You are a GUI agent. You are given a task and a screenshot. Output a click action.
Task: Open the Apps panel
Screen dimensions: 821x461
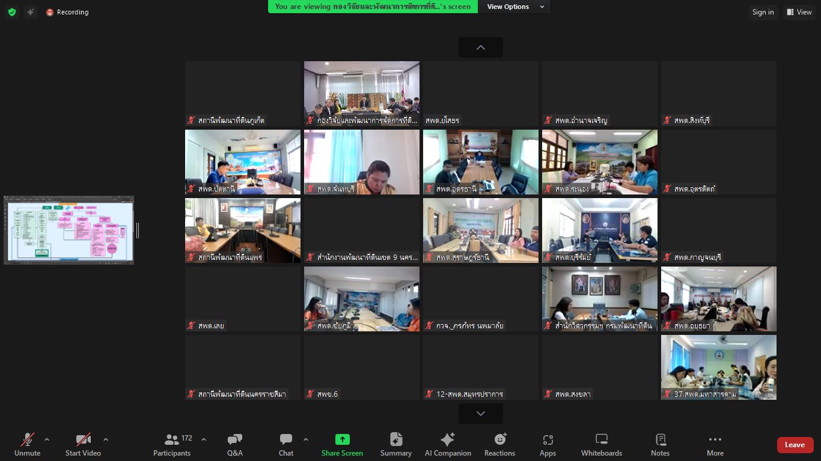tap(548, 445)
